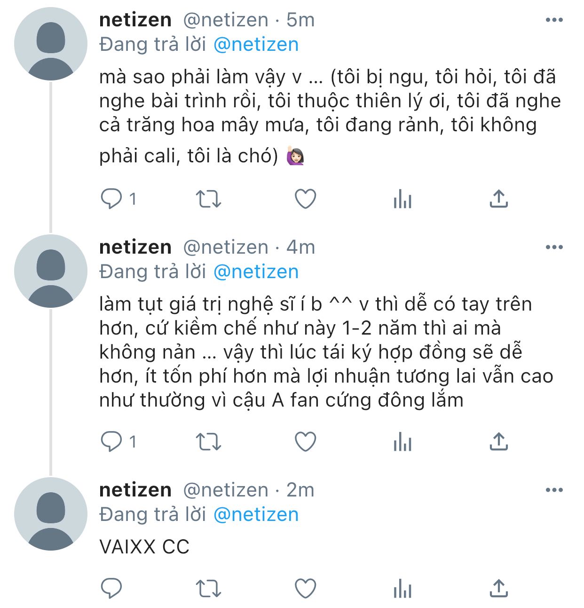Open more options on 4m tweet

[x=554, y=247]
